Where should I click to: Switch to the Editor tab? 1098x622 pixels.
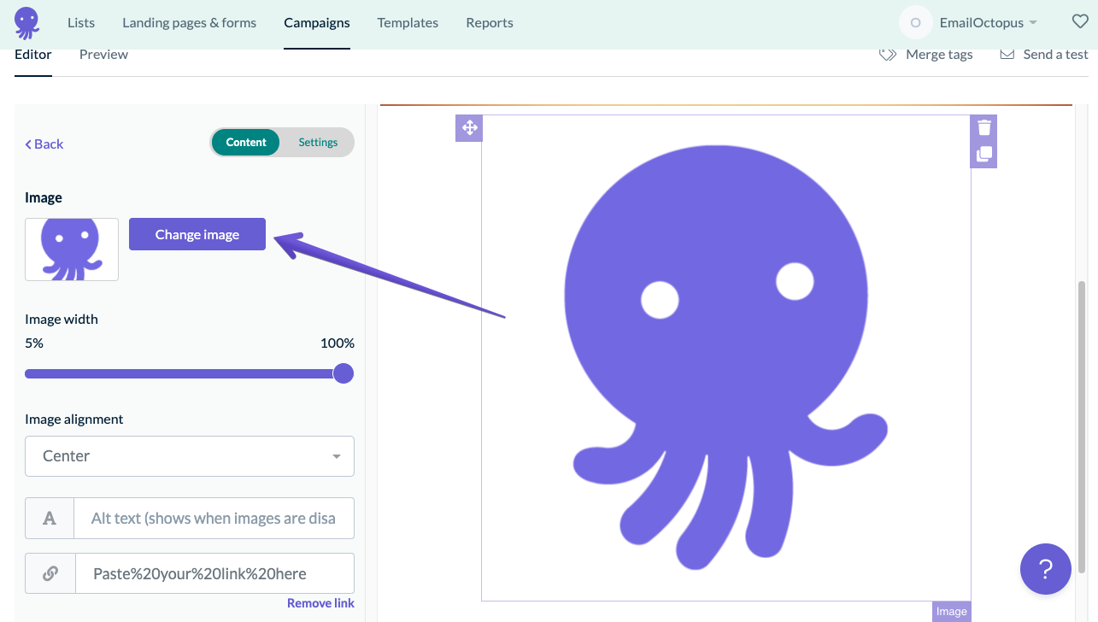pyautogui.click(x=33, y=55)
